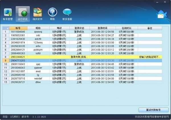This screenshot has width=171, height=120.
Task: Sort by the 登录时间 column header
Action: click(x=103, y=28)
